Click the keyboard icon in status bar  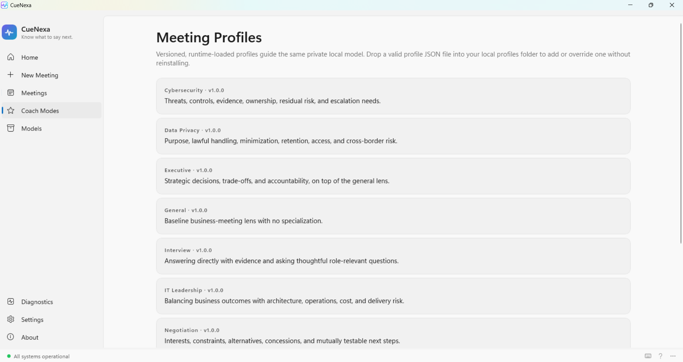pyautogui.click(x=648, y=356)
